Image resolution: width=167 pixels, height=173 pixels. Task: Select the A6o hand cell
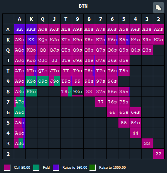(20, 112)
